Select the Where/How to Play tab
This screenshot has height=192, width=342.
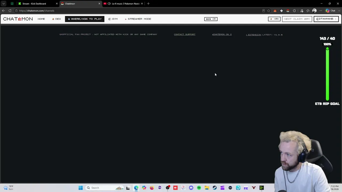coord(85,19)
